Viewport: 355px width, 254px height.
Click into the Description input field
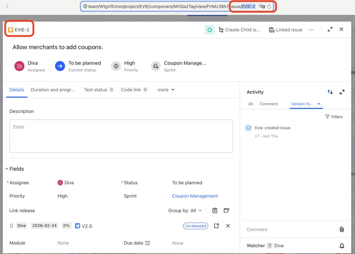click(121, 136)
